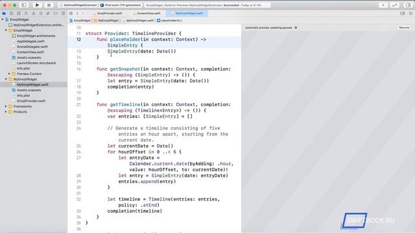Open EmojiProvider.swift in the project navigator

click(29, 101)
